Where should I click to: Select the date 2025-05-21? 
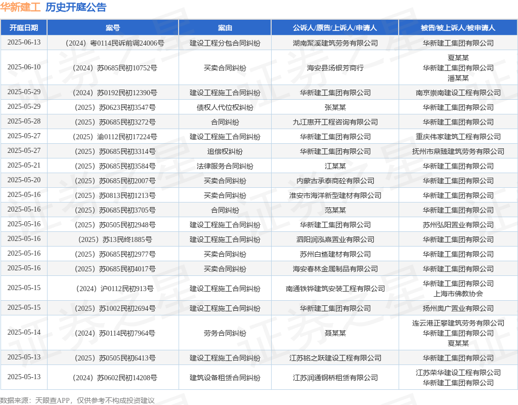pyautogui.click(x=24, y=166)
